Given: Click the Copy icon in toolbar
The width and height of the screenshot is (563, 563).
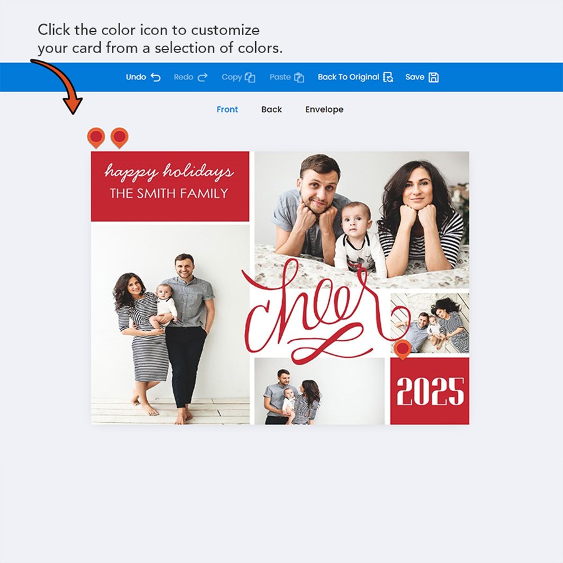Looking at the screenshot, I should click(x=250, y=77).
